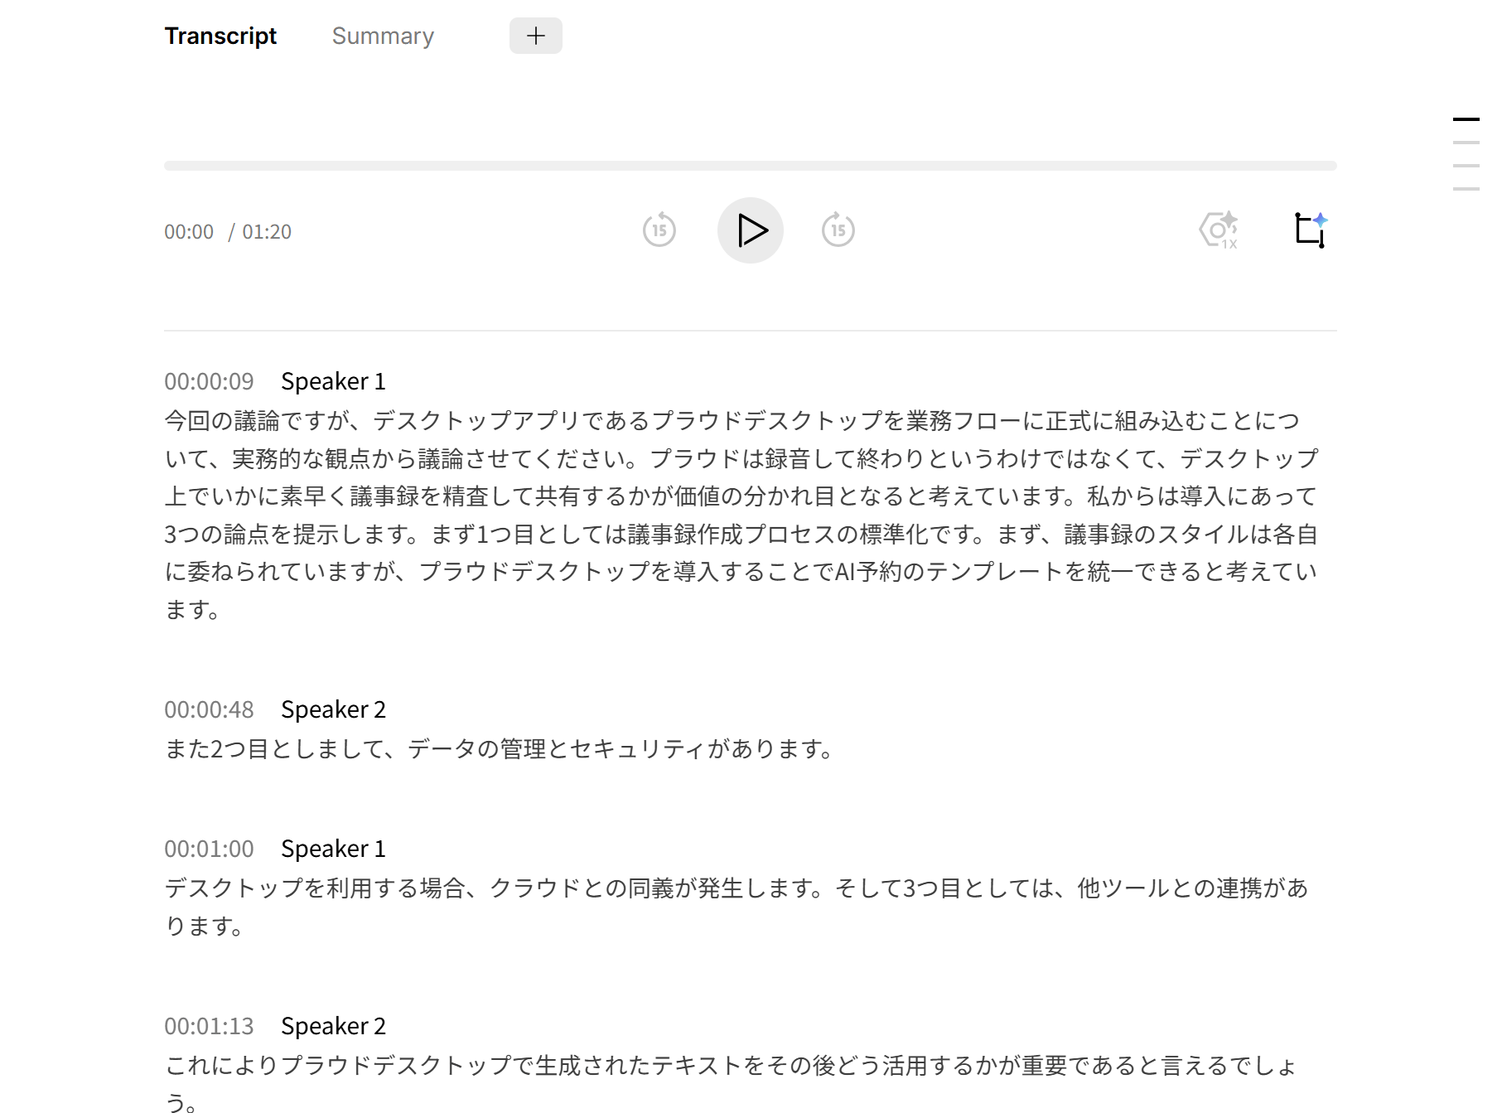The width and height of the screenshot is (1502, 1113).
Task: Click the Speaker 2 text about データの管理
Action: point(499,749)
